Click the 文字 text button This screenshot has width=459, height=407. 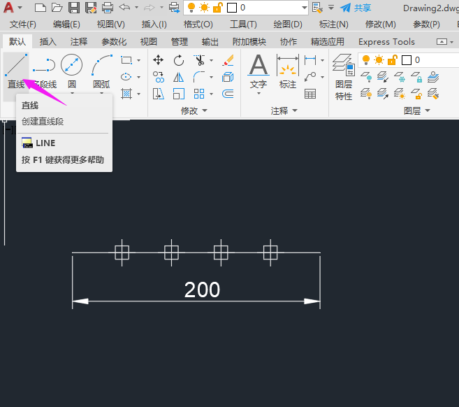coord(258,74)
